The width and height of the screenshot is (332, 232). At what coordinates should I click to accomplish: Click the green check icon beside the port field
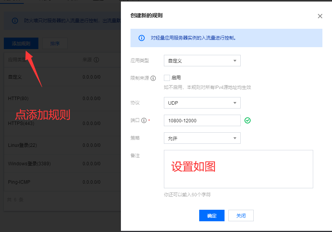click(248, 120)
